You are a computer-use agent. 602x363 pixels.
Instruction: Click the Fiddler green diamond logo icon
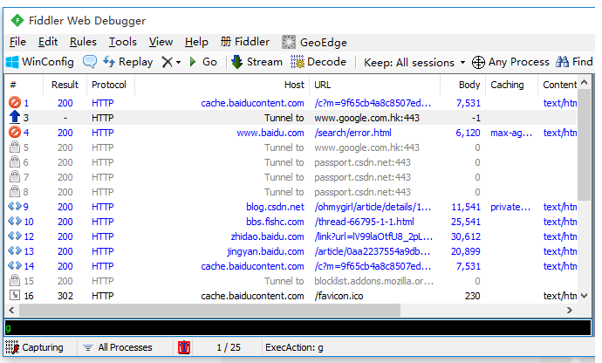[x=17, y=20]
